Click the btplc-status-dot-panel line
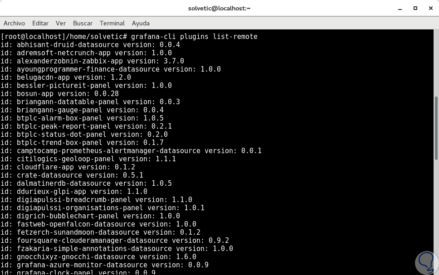 click(x=84, y=134)
